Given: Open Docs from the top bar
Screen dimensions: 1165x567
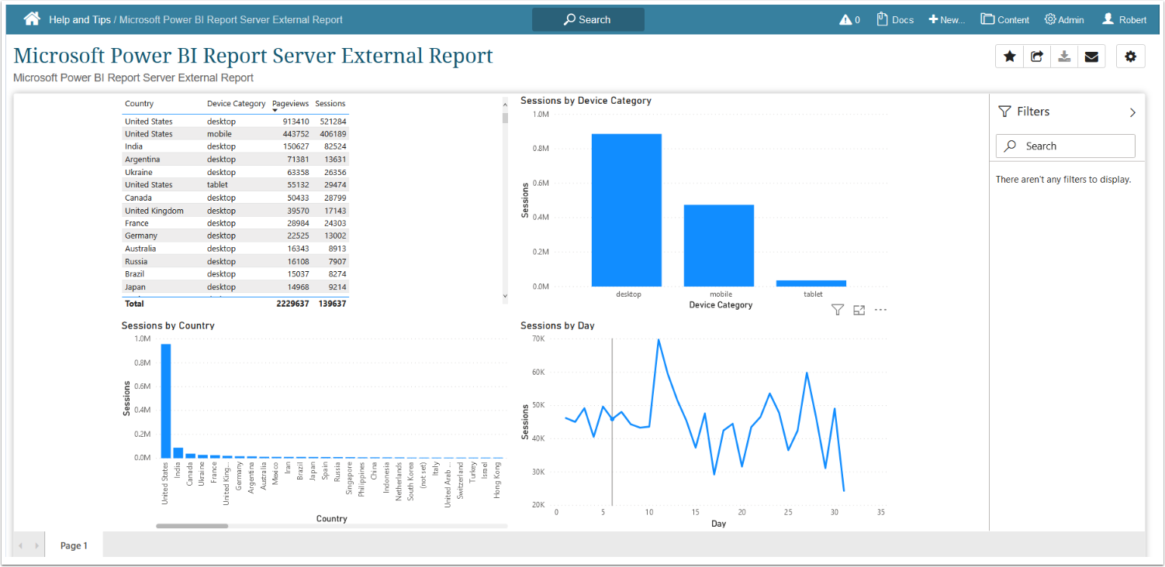Looking at the screenshot, I should click(x=895, y=19).
